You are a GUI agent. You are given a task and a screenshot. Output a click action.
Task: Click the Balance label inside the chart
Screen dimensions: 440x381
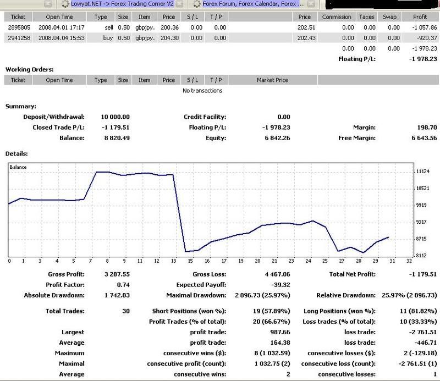click(18, 167)
